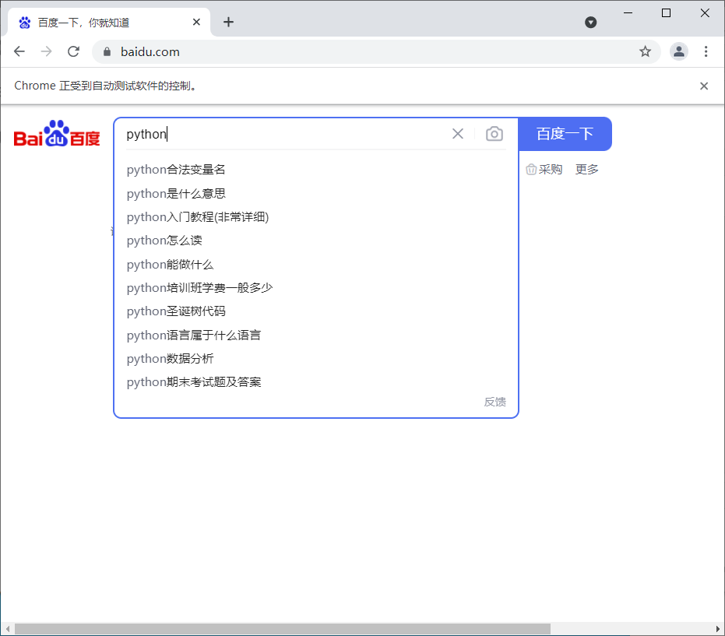Image resolution: width=725 pixels, height=636 pixels.
Task: Expand 更多 next to 采购
Action: tap(586, 169)
